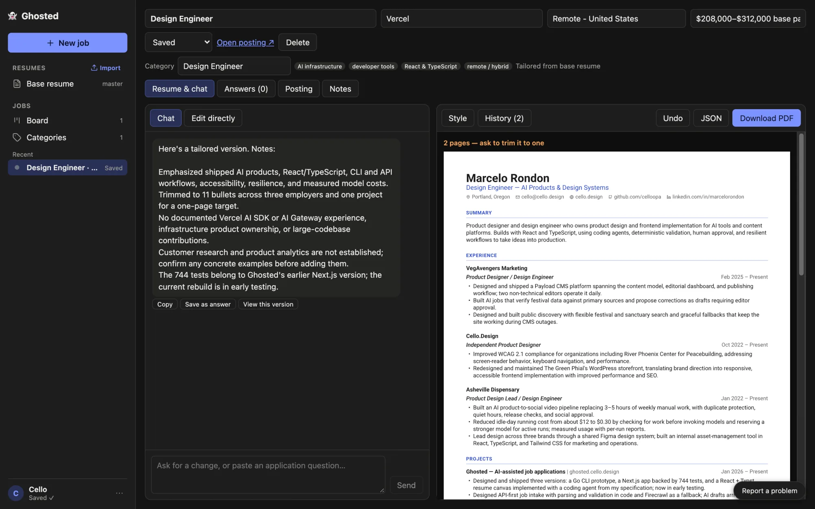Click the Categories tag icon
This screenshot has width=815, height=509.
point(17,138)
